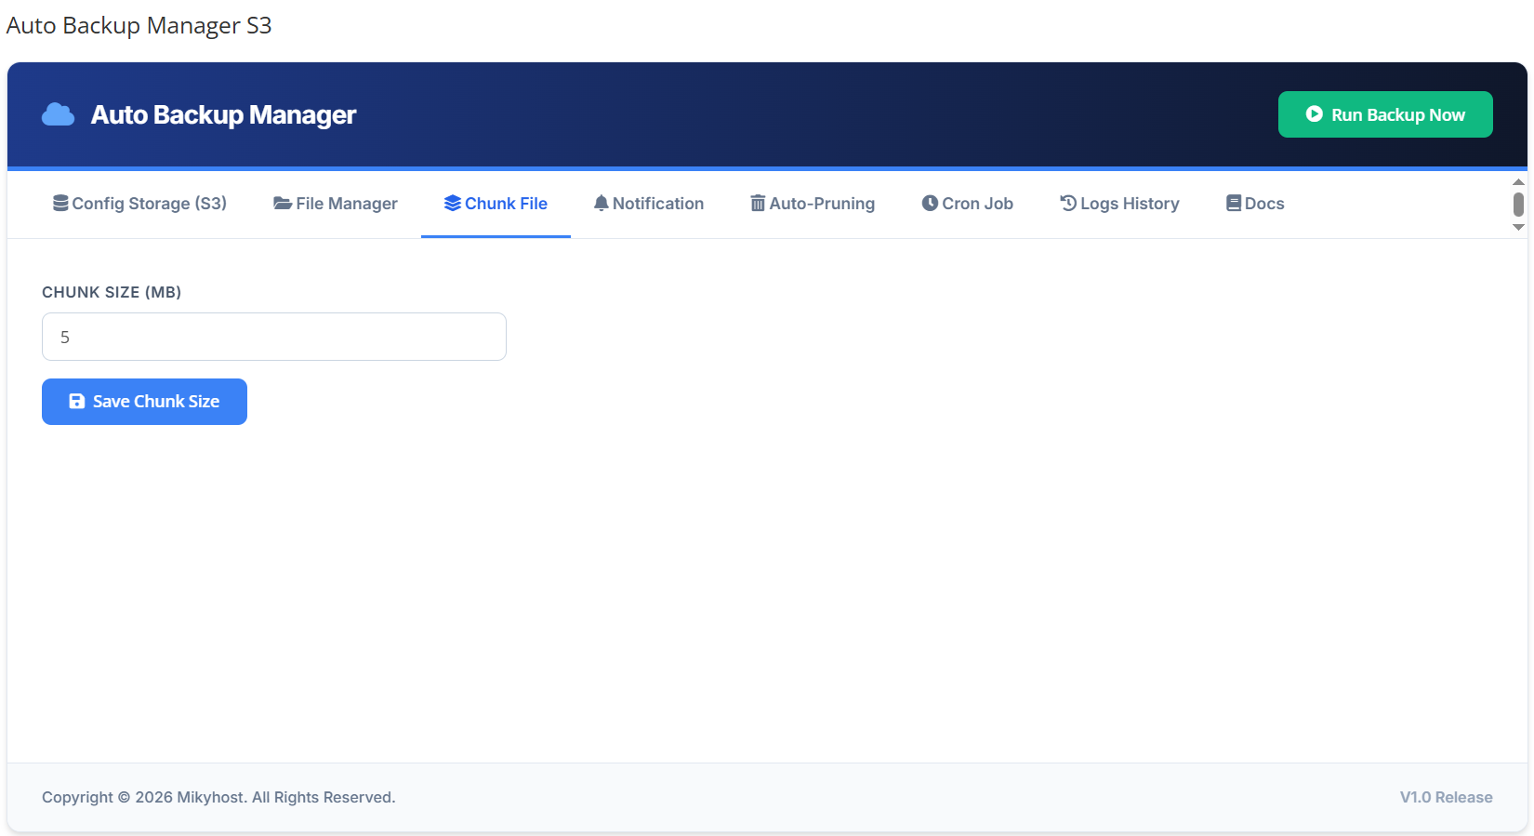Click the Auto Backup Manager S3 page title
Viewport: 1534px width, 836px height.
[139, 25]
